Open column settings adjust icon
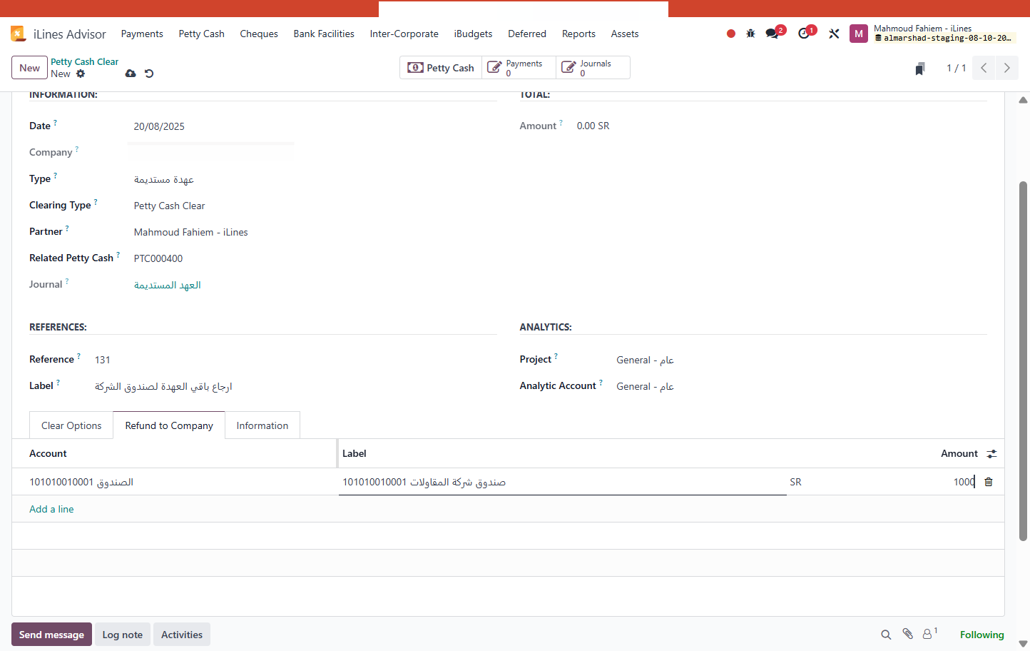The width and height of the screenshot is (1030, 651). tap(991, 454)
